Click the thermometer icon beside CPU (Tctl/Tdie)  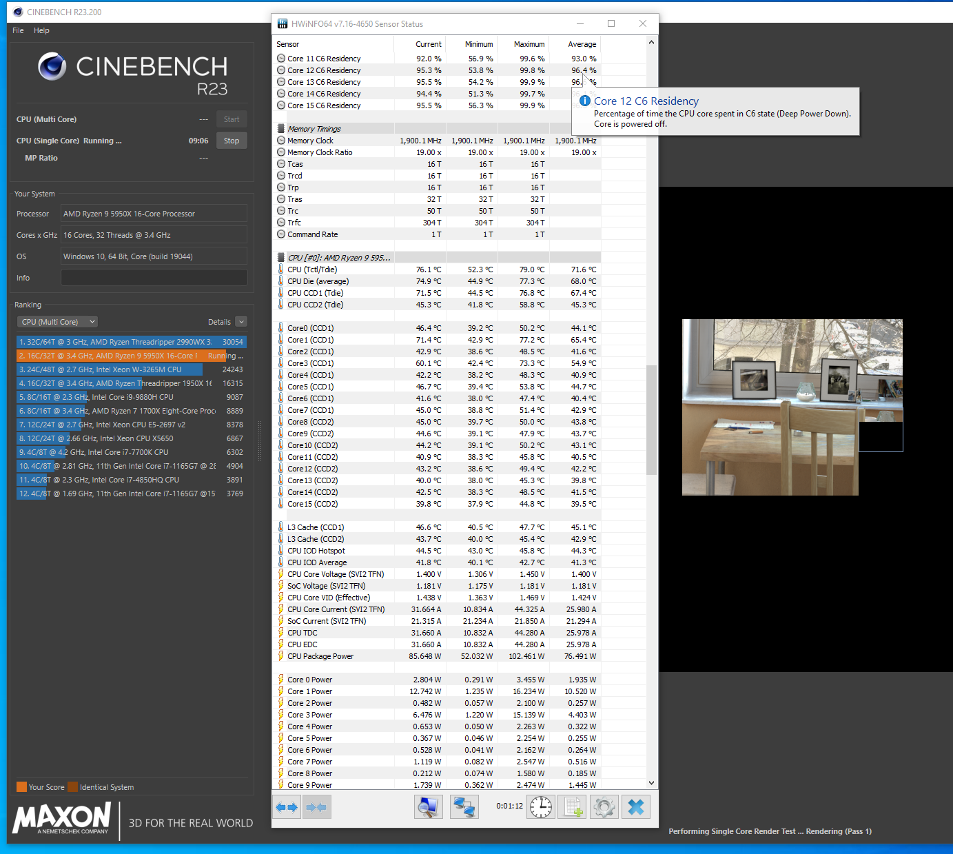coord(281,270)
